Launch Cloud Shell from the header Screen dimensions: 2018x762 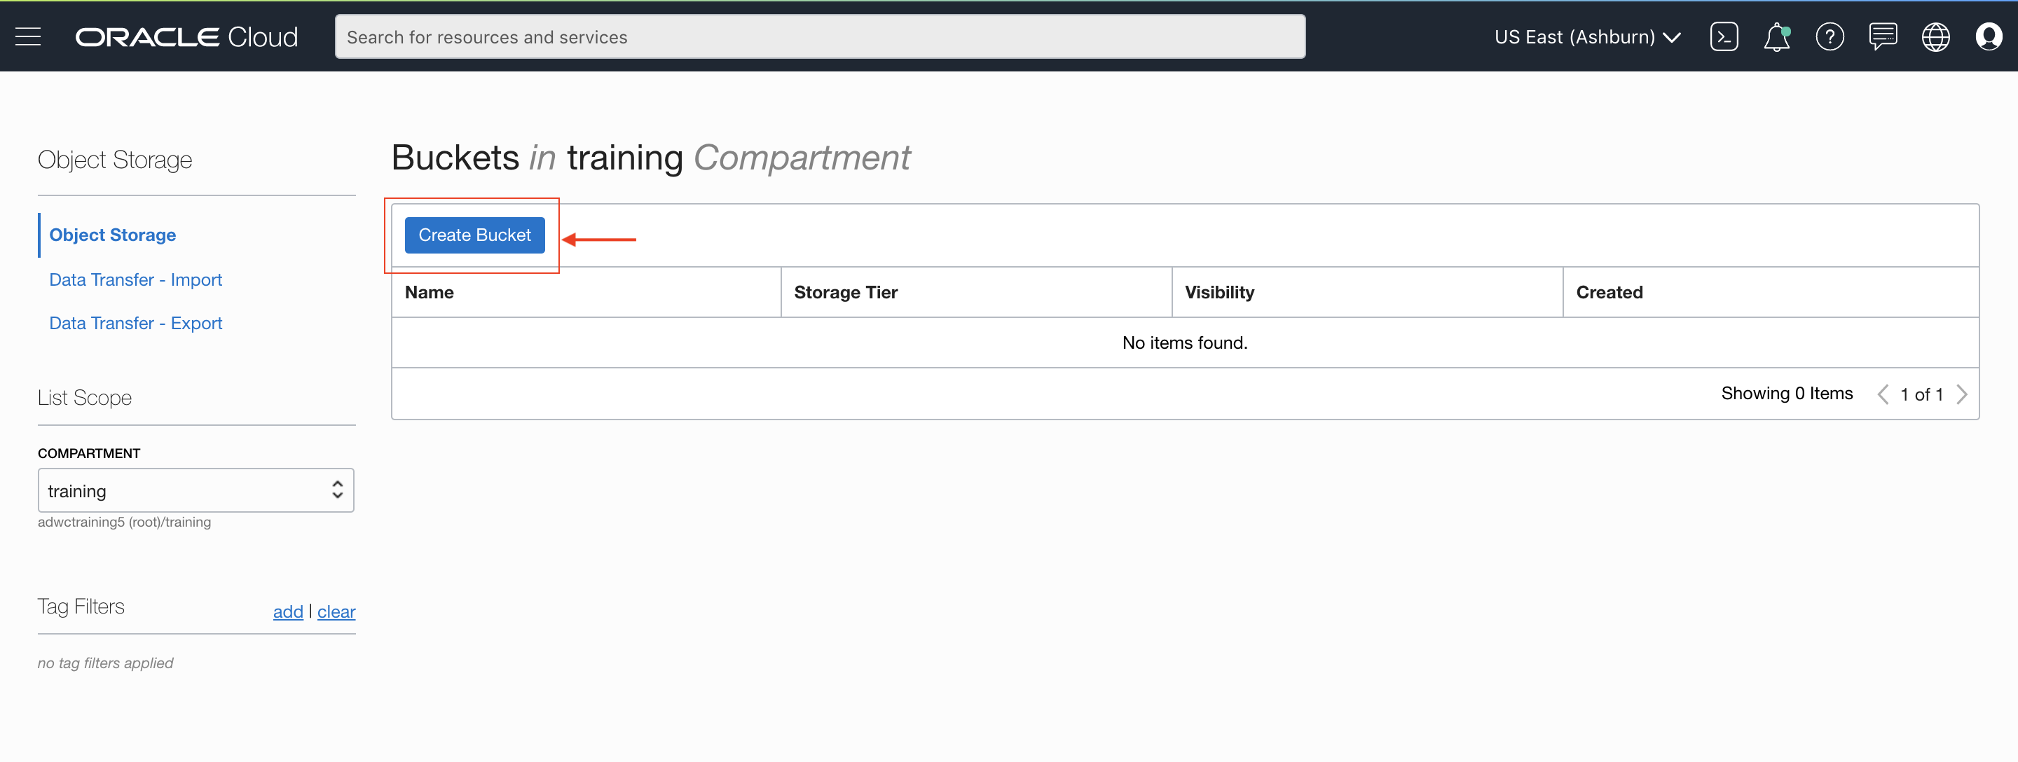pos(1724,37)
